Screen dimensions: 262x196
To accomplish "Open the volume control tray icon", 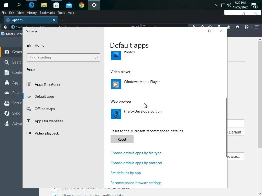I will click(x=229, y=5).
